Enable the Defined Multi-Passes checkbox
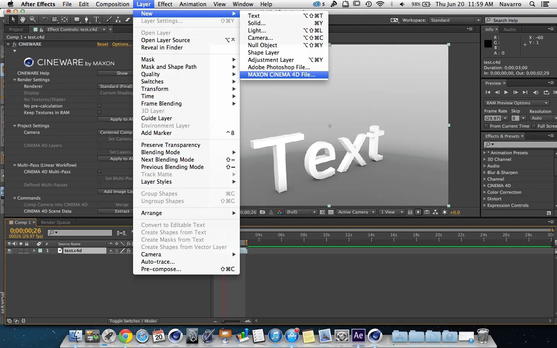 99,185
